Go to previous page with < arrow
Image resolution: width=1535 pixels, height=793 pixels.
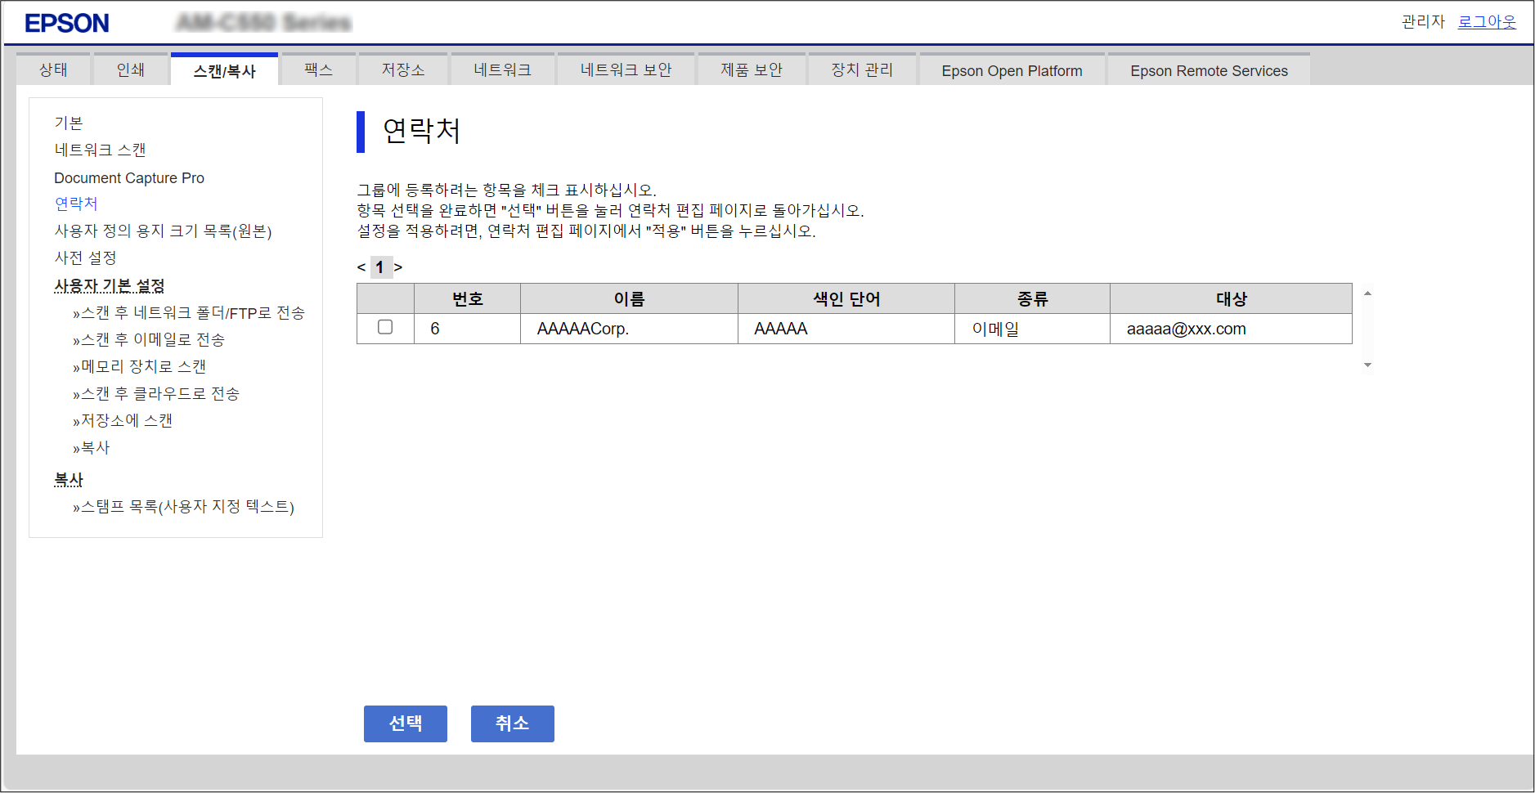(x=361, y=267)
